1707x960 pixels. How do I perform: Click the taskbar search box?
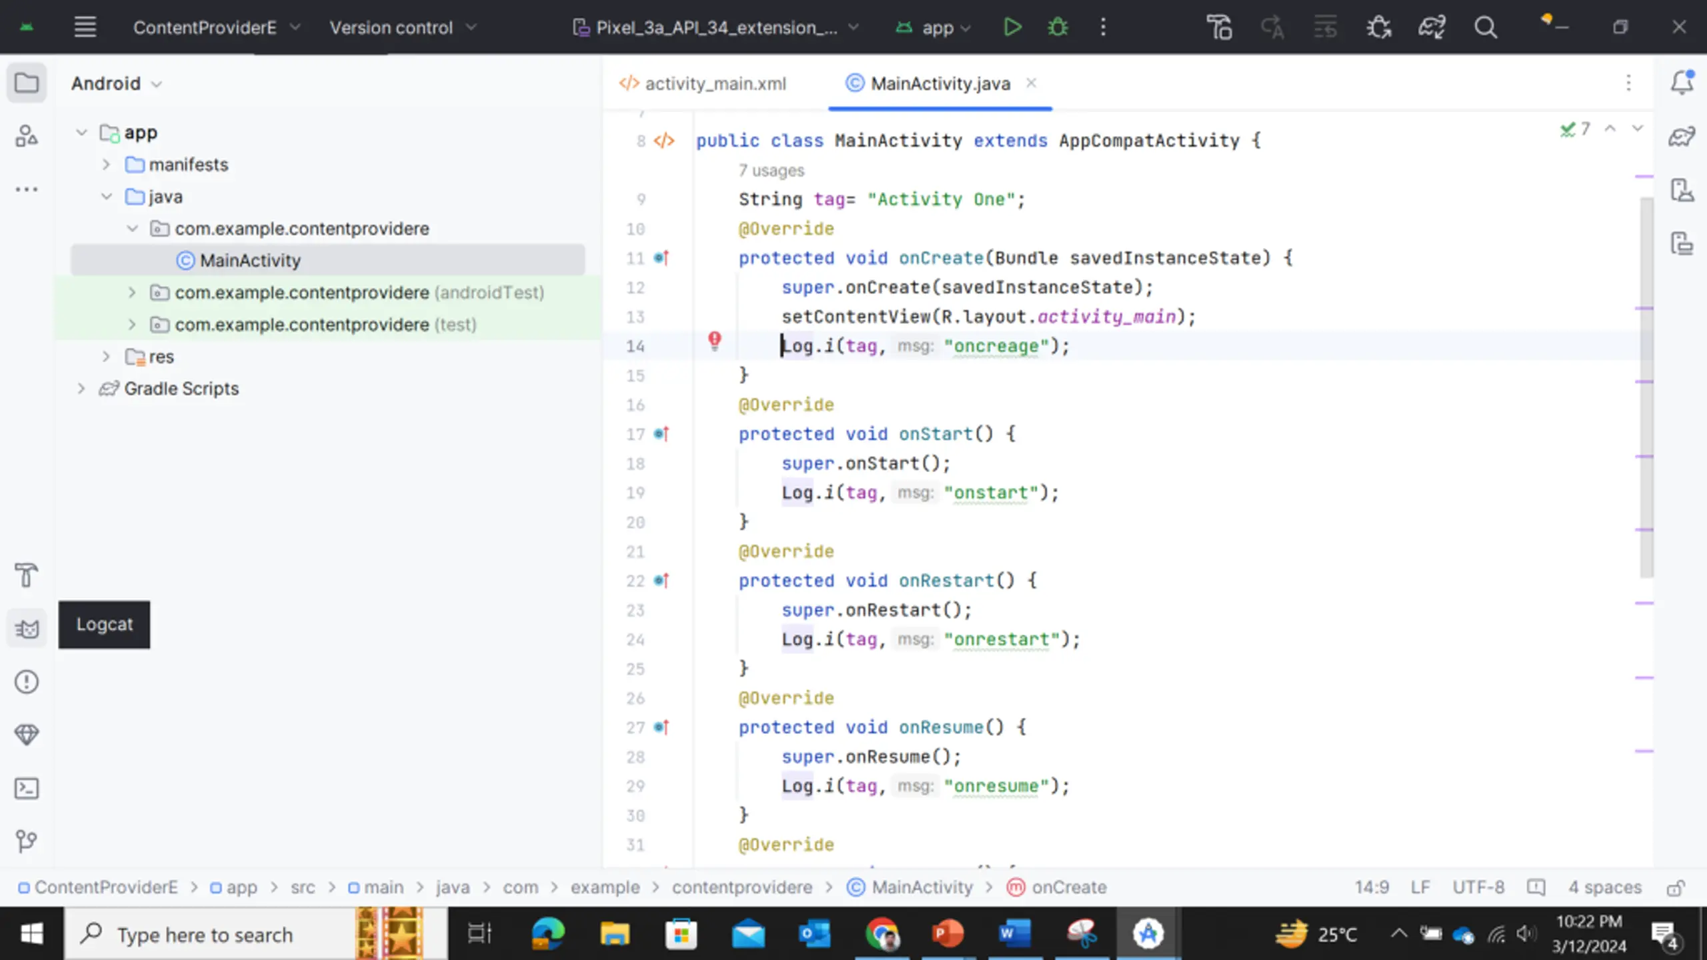pyautogui.click(x=256, y=934)
